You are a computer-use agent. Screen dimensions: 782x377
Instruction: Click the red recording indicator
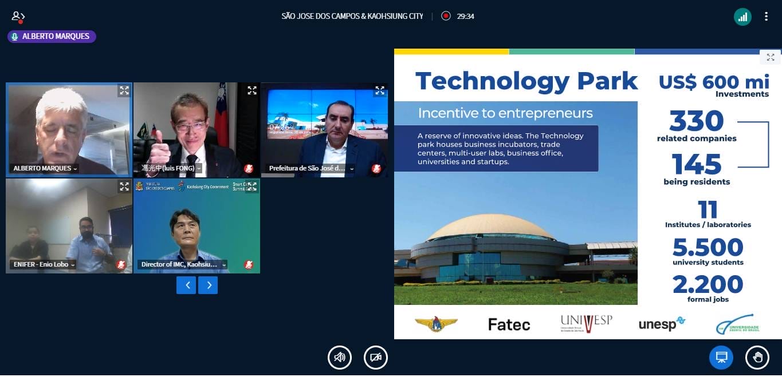[446, 16]
